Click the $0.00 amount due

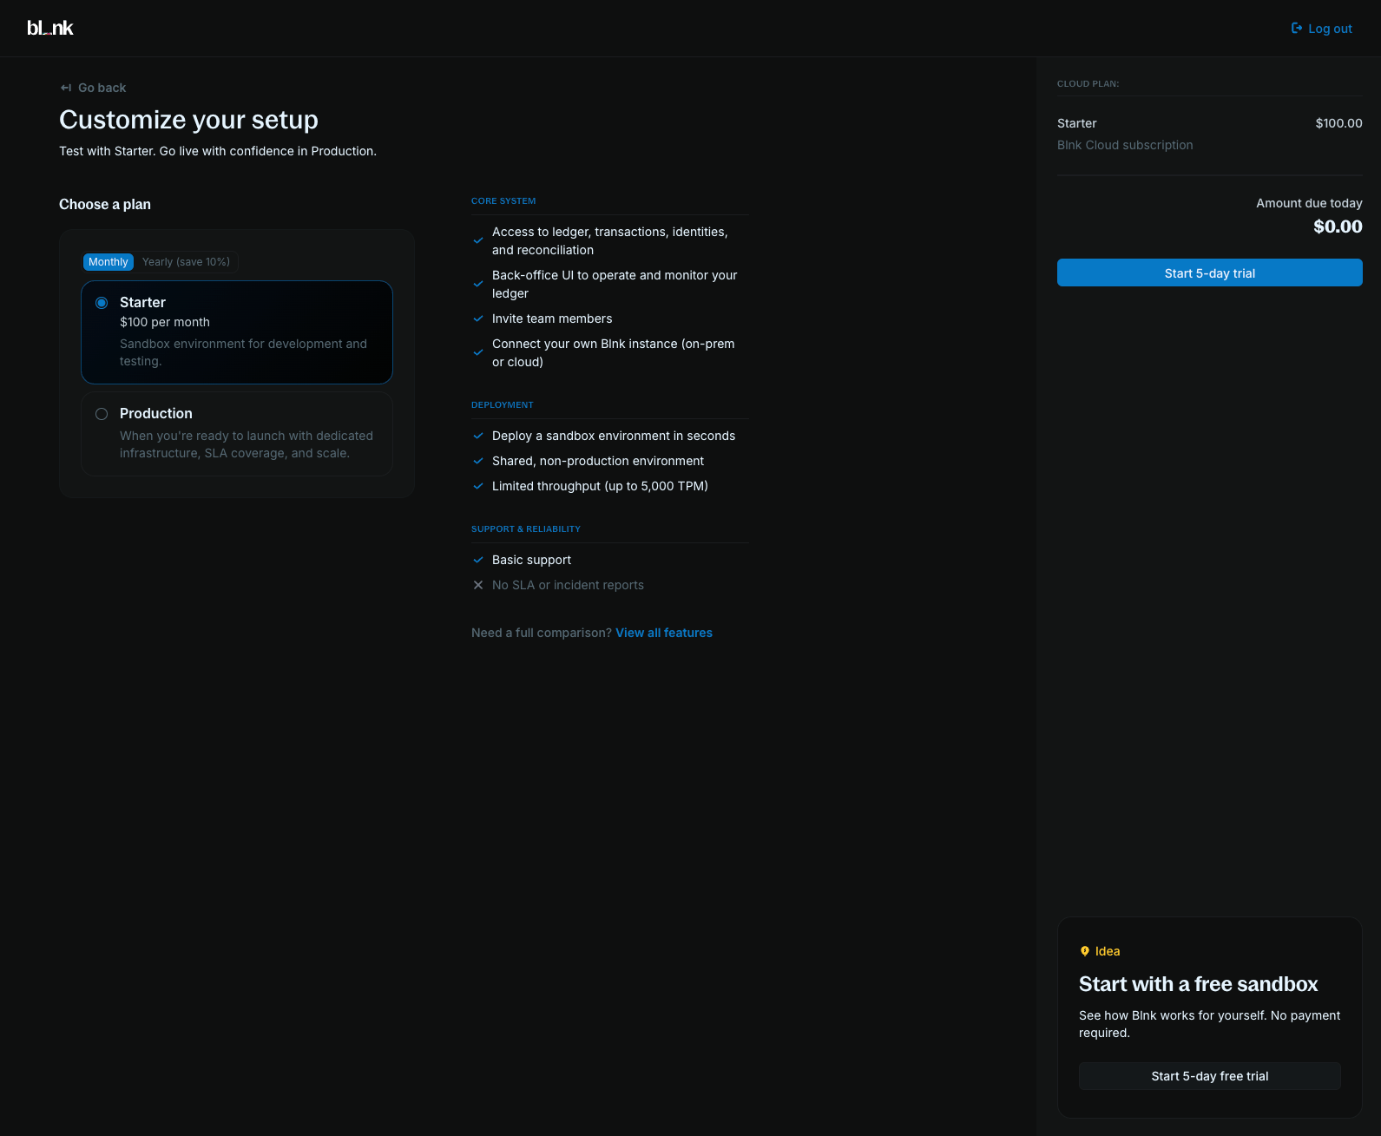(1338, 227)
